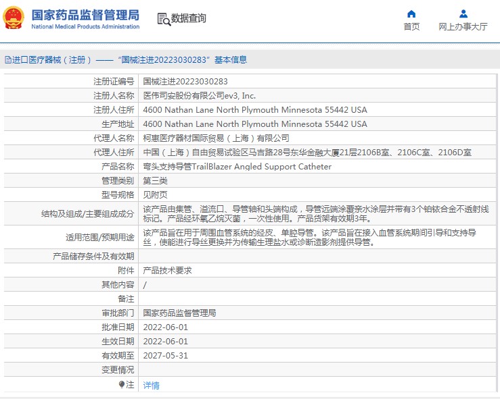This screenshot has width=500, height=399.
Task: Click the 数据查询 label
Action: (x=189, y=18)
